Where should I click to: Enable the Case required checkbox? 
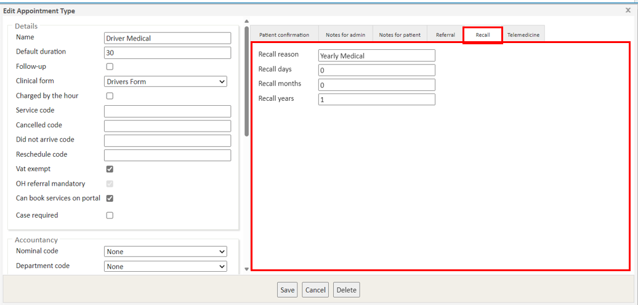110,215
